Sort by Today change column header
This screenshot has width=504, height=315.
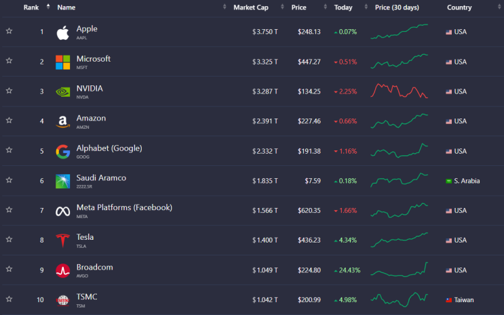pyautogui.click(x=343, y=7)
